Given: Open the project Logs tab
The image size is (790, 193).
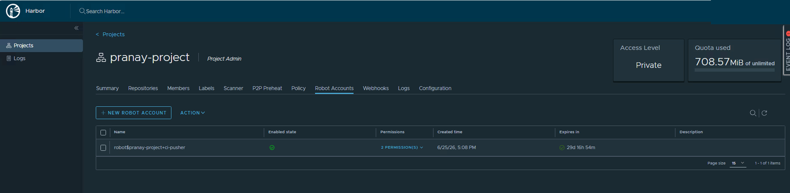Looking at the screenshot, I should pos(404,88).
